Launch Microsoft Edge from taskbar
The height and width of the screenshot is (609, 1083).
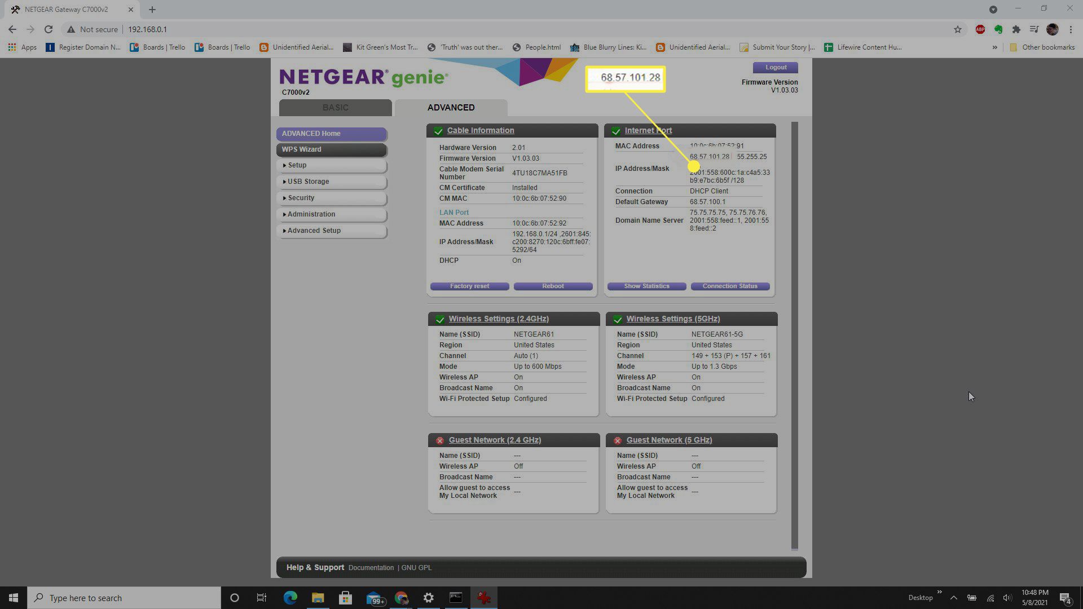[x=290, y=598]
